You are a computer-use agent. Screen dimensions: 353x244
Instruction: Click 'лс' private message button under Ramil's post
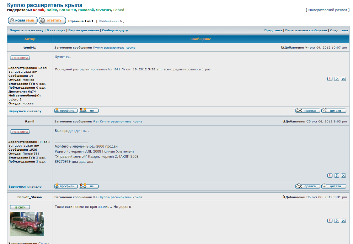(x=88, y=186)
